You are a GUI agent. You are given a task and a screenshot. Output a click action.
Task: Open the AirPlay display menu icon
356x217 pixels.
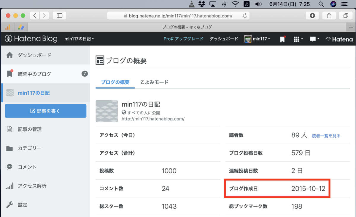click(213, 4)
